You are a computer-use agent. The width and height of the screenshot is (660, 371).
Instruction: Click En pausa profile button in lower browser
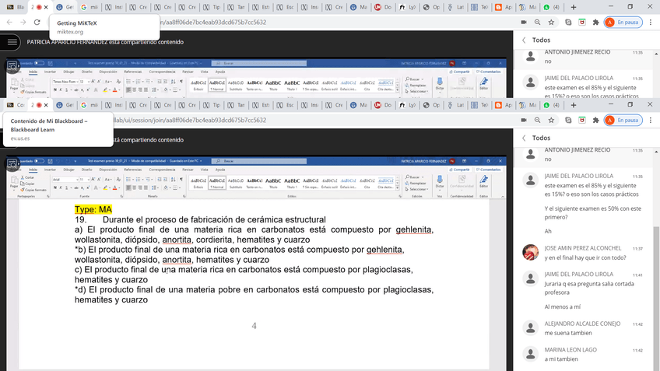coord(623,120)
